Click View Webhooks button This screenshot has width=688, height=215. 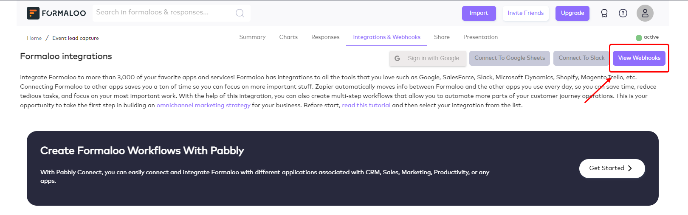639,58
